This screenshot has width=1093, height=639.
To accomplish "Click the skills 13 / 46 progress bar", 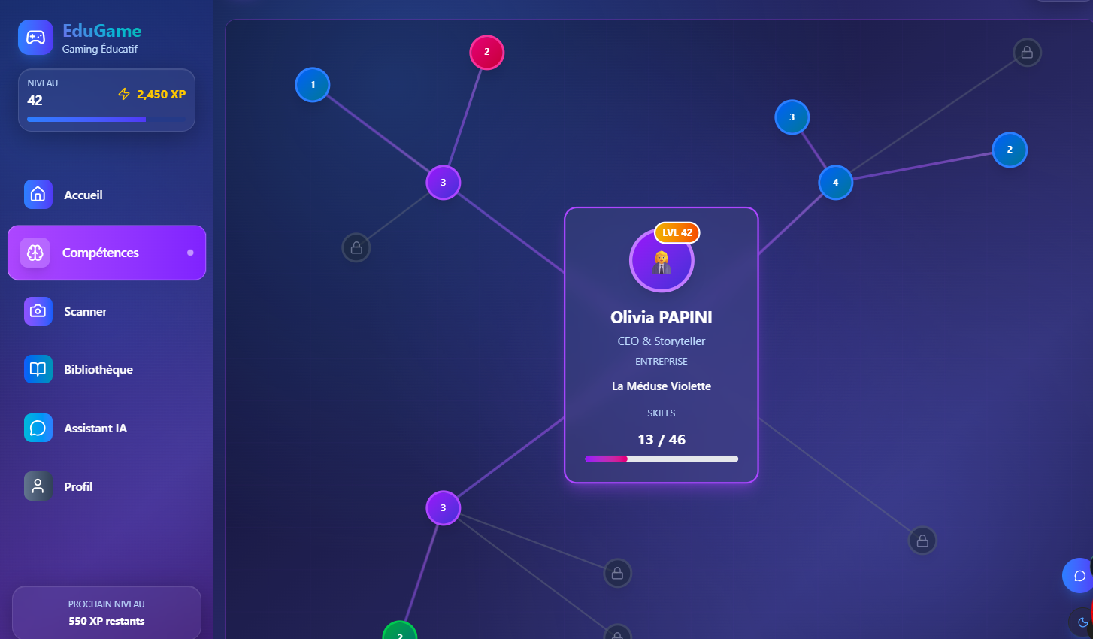I will (x=661, y=459).
